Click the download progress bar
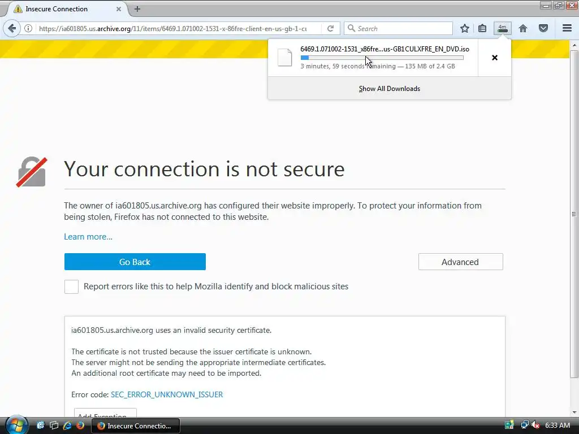This screenshot has height=434, width=579. coord(382,58)
